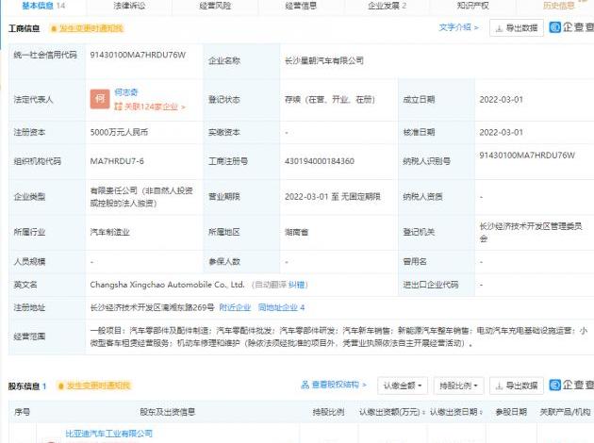594x443 pixels.
Task: Click the 纠错 link next to English name
Action: (x=297, y=285)
